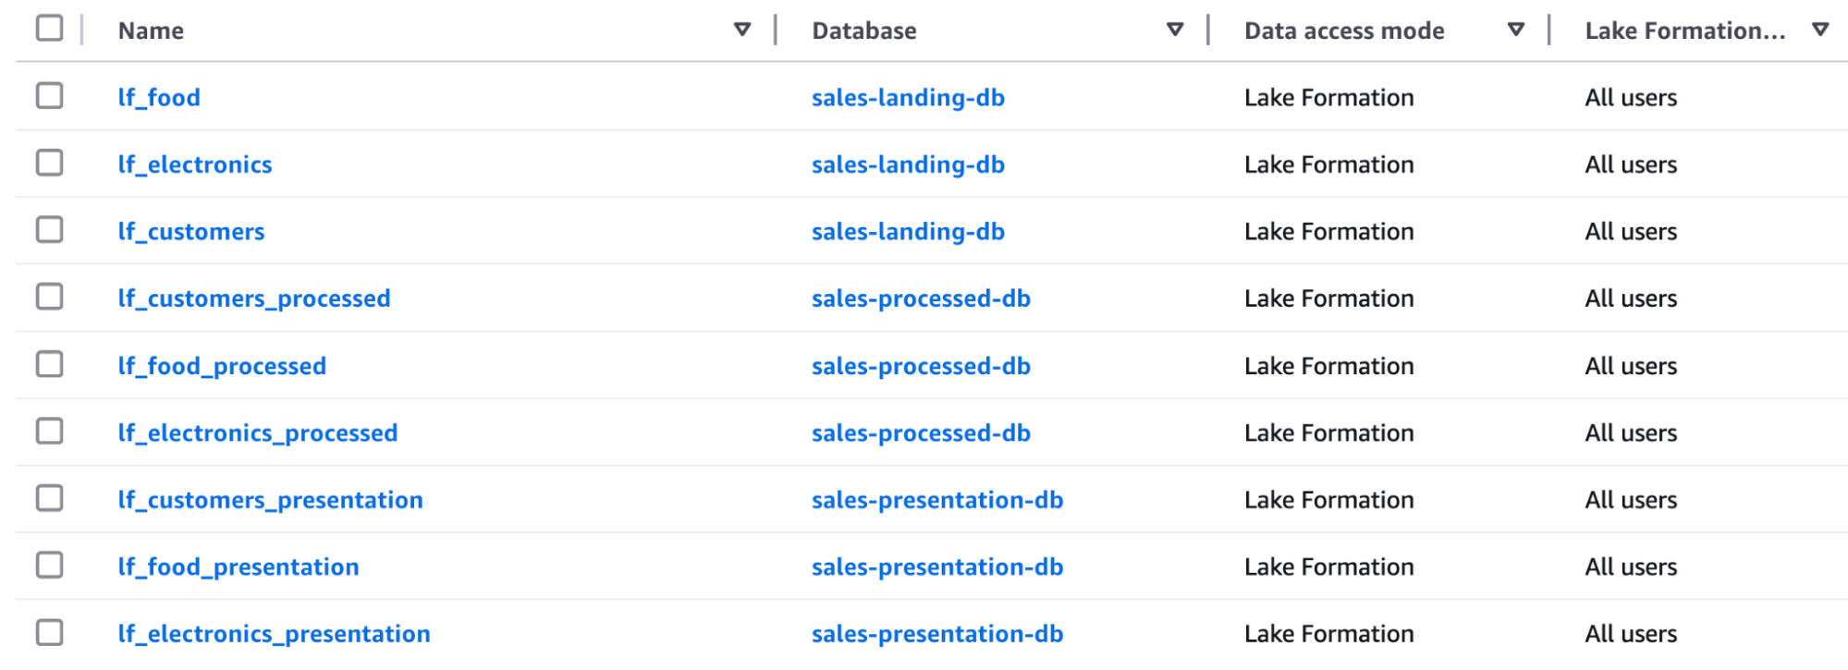Open the lf_food table link
Viewport: 1848px width, 670px height.
159,97
